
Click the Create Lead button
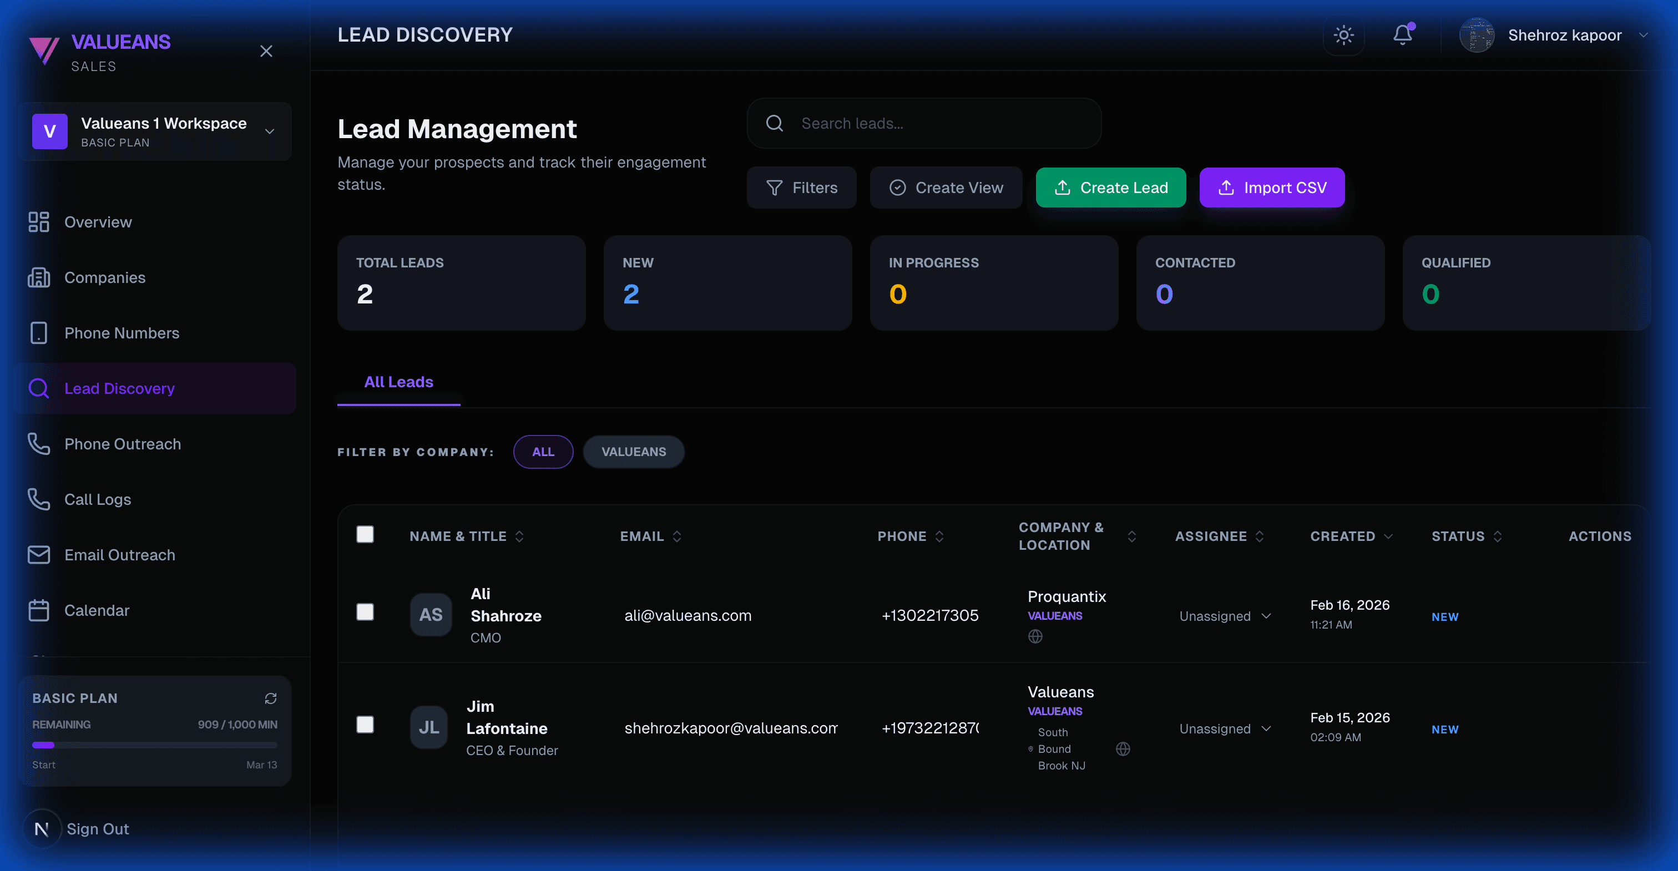1111,188
